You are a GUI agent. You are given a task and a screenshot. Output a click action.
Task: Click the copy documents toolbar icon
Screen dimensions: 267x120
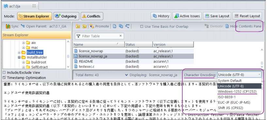click(x=121, y=26)
